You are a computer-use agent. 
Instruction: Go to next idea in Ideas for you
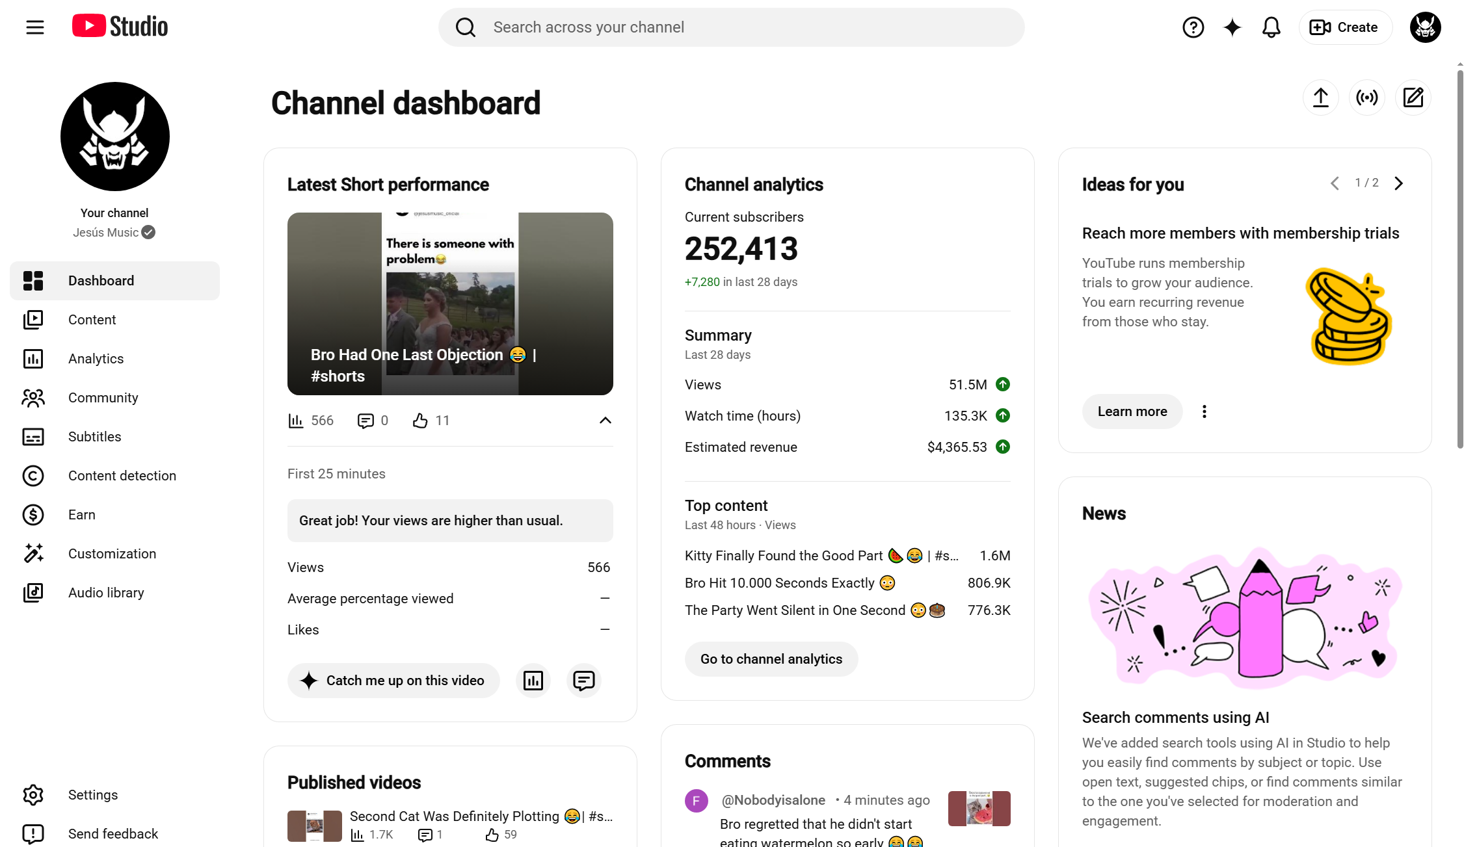[1398, 183]
